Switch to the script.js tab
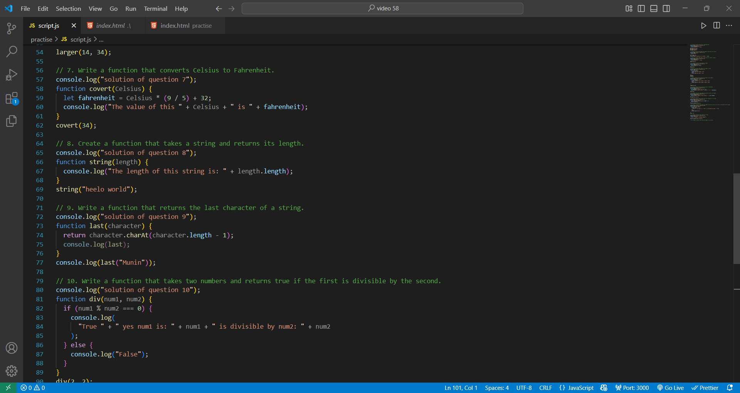 49,25
